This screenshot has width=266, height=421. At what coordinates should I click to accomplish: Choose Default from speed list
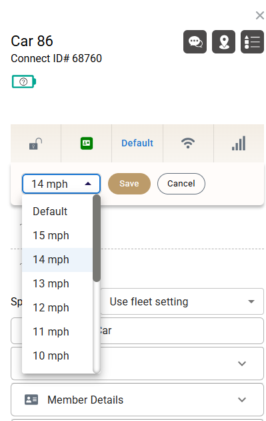[x=57, y=212]
